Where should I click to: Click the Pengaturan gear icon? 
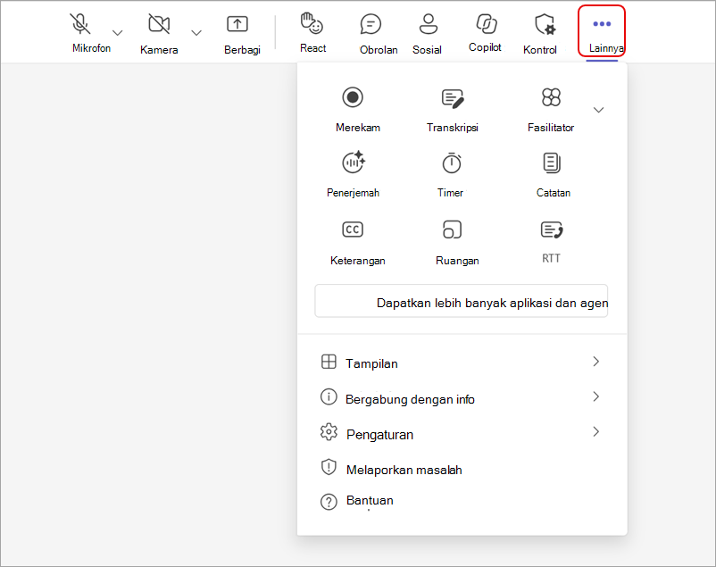(329, 432)
